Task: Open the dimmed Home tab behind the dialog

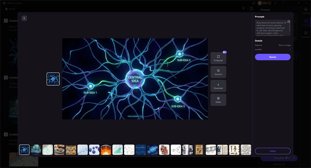Action: pos(10,9)
